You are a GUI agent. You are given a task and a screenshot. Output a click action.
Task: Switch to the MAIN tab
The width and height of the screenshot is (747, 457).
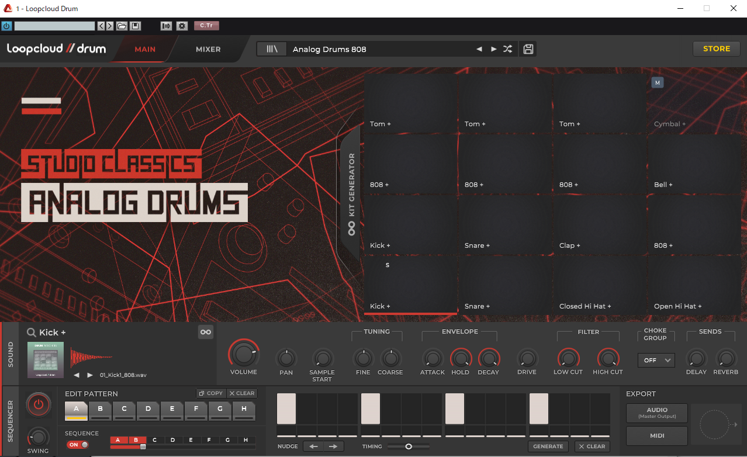tap(145, 49)
